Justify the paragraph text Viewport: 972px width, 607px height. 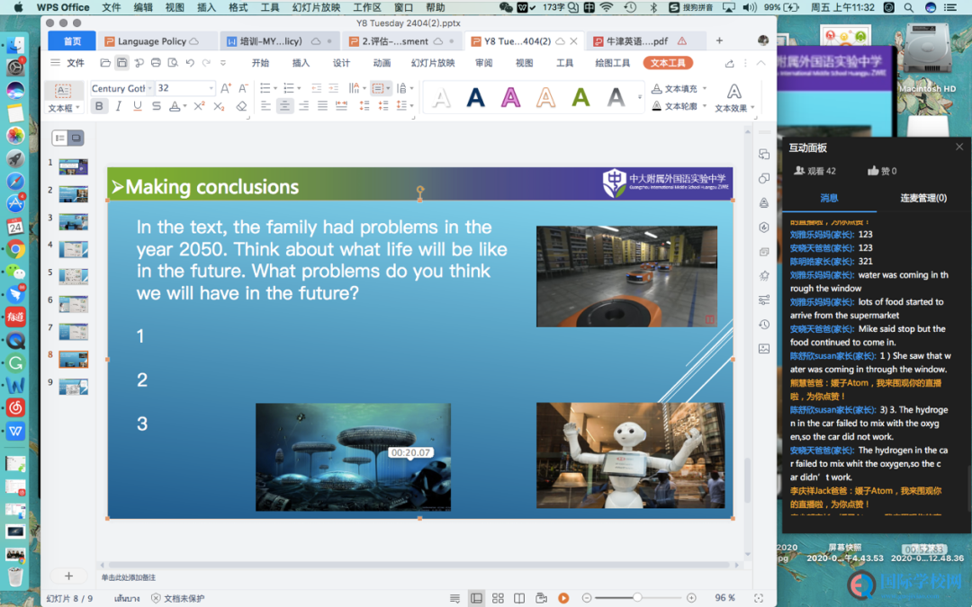(322, 106)
